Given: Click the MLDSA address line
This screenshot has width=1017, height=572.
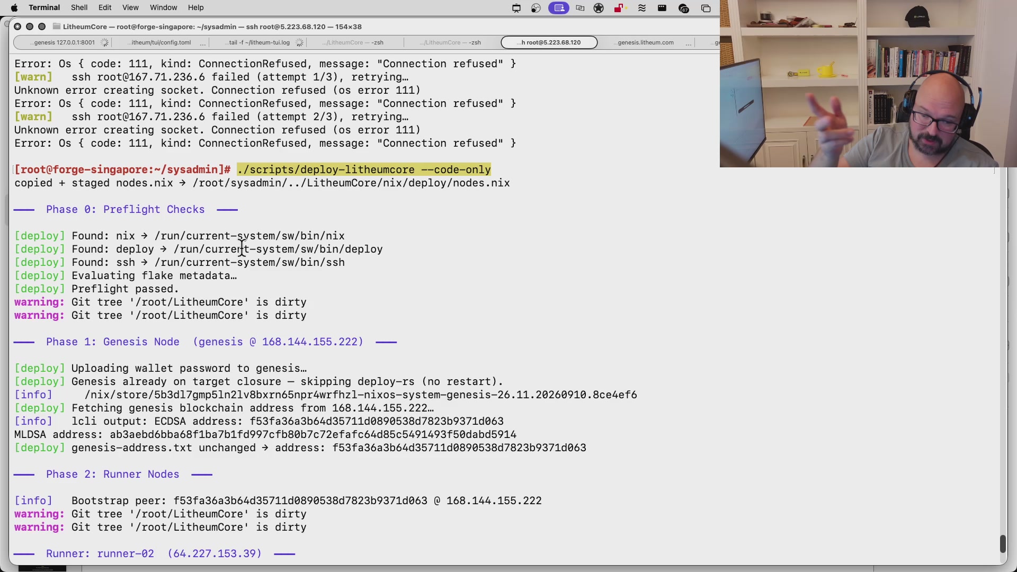Looking at the screenshot, I should (x=265, y=434).
